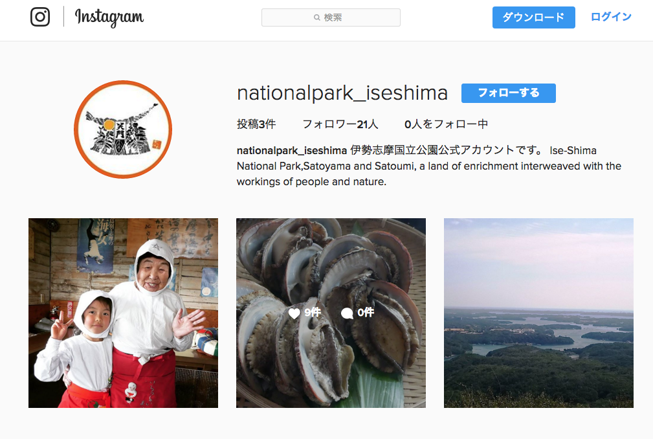Click the heart likes icon on abalone photo
Image resolution: width=653 pixels, height=439 pixels.
coord(294,313)
